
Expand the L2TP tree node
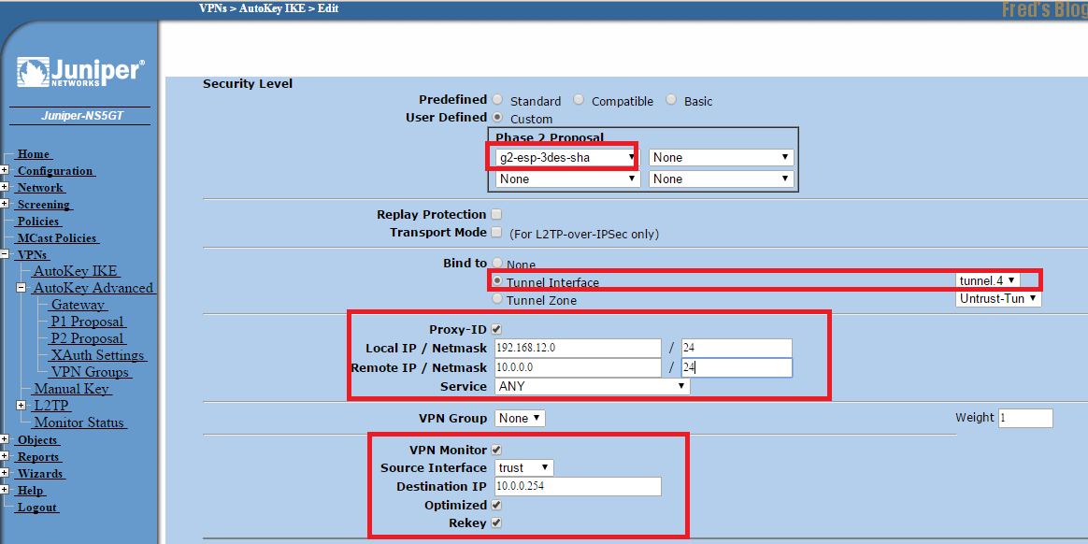pos(21,406)
